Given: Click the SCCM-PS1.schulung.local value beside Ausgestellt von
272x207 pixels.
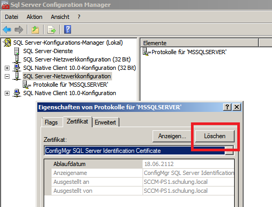Looking at the screenshot, I should click(176, 191).
